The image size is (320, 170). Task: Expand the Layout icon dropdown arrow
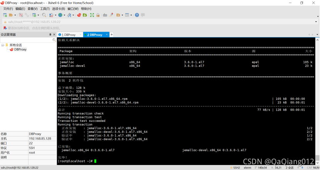click(x=131, y=15)
